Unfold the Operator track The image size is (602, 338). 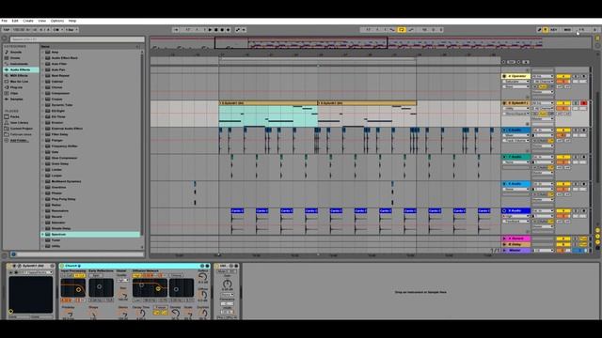pos(504,76)
